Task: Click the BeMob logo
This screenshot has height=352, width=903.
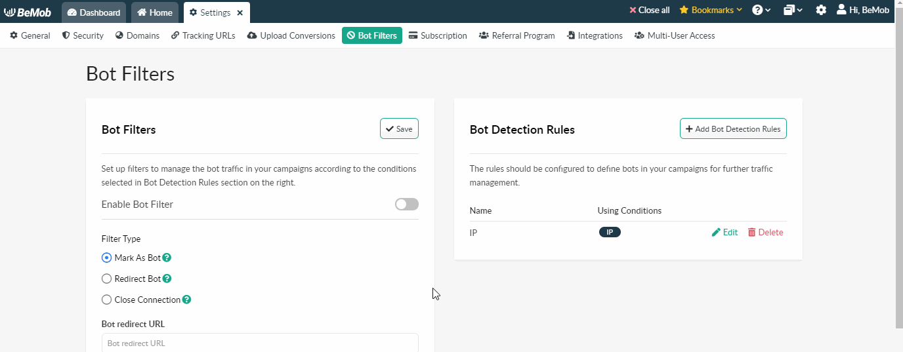Action: tap(28, 12)
